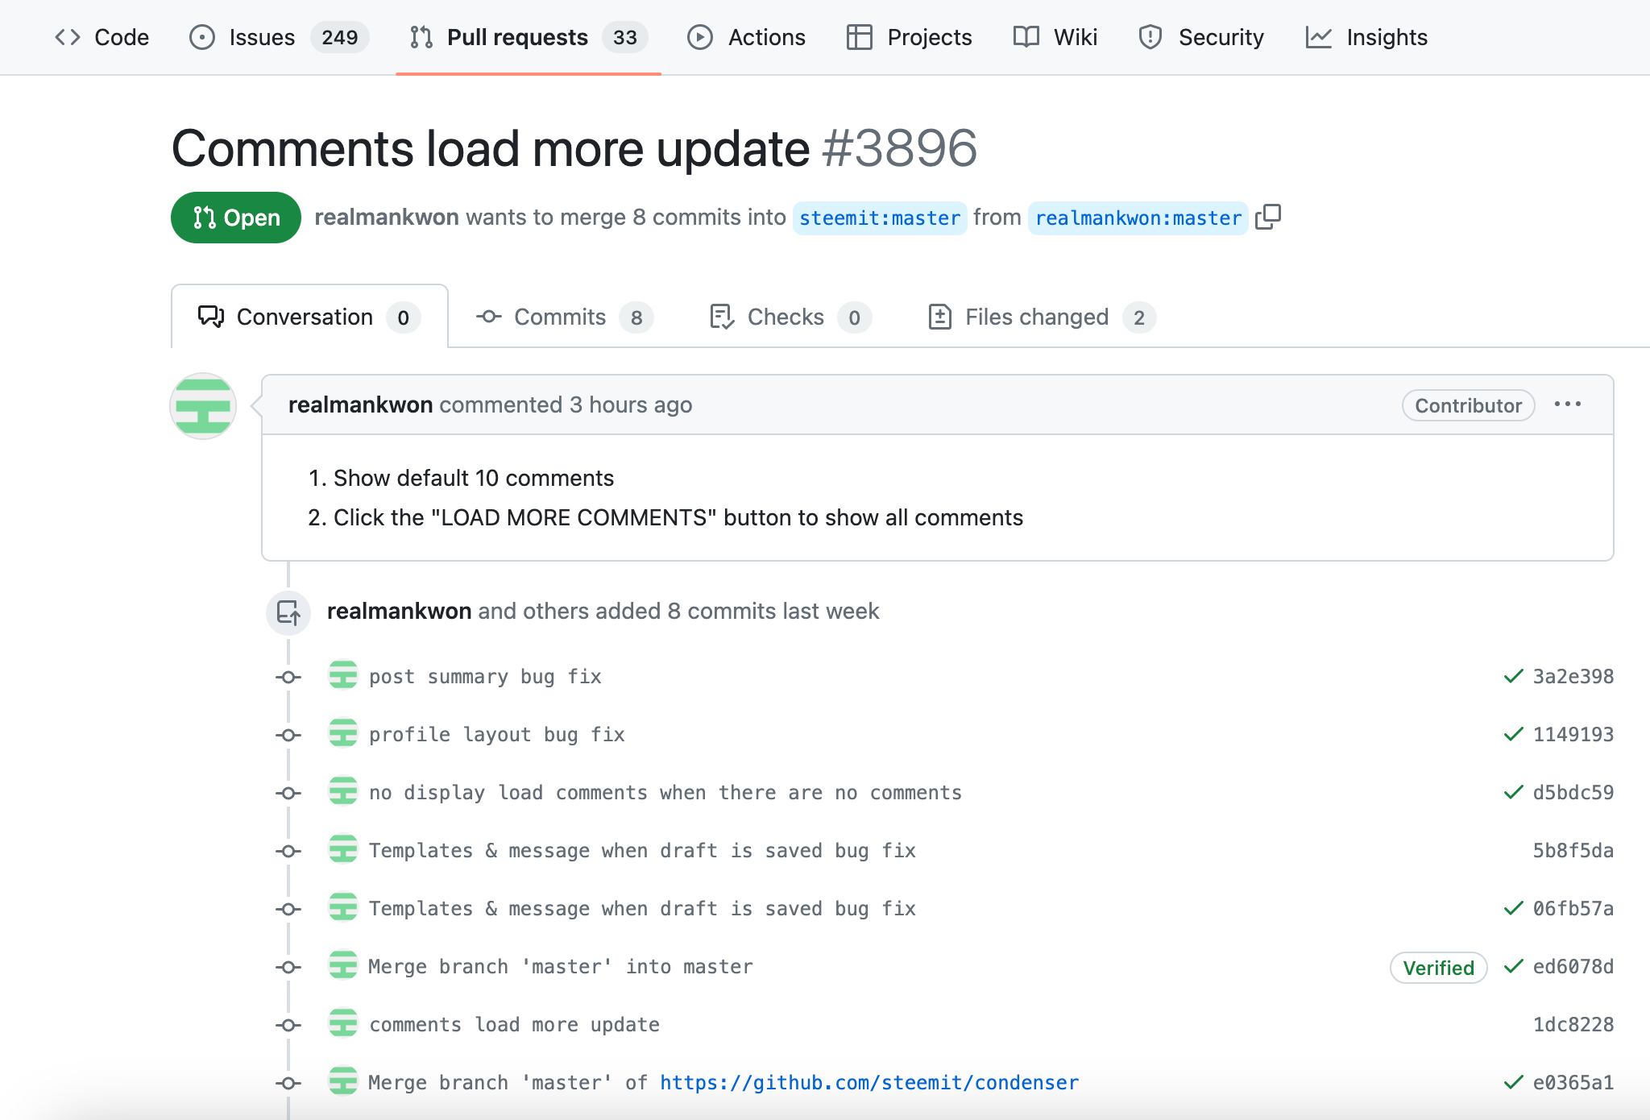Click the realmankwon:master head branch link
1650x1120 pixels.
click(x=1138, y=218)
